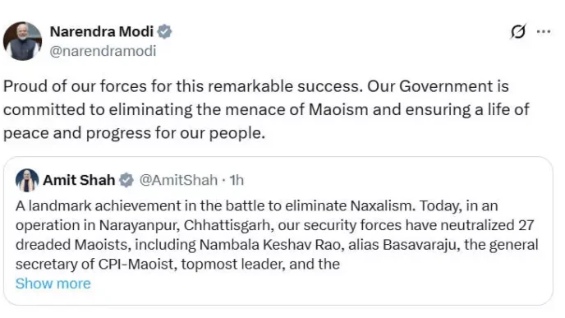The image size is (565, 318).
Task: Open Grok explain icon on post
Action: pos(518,32)
